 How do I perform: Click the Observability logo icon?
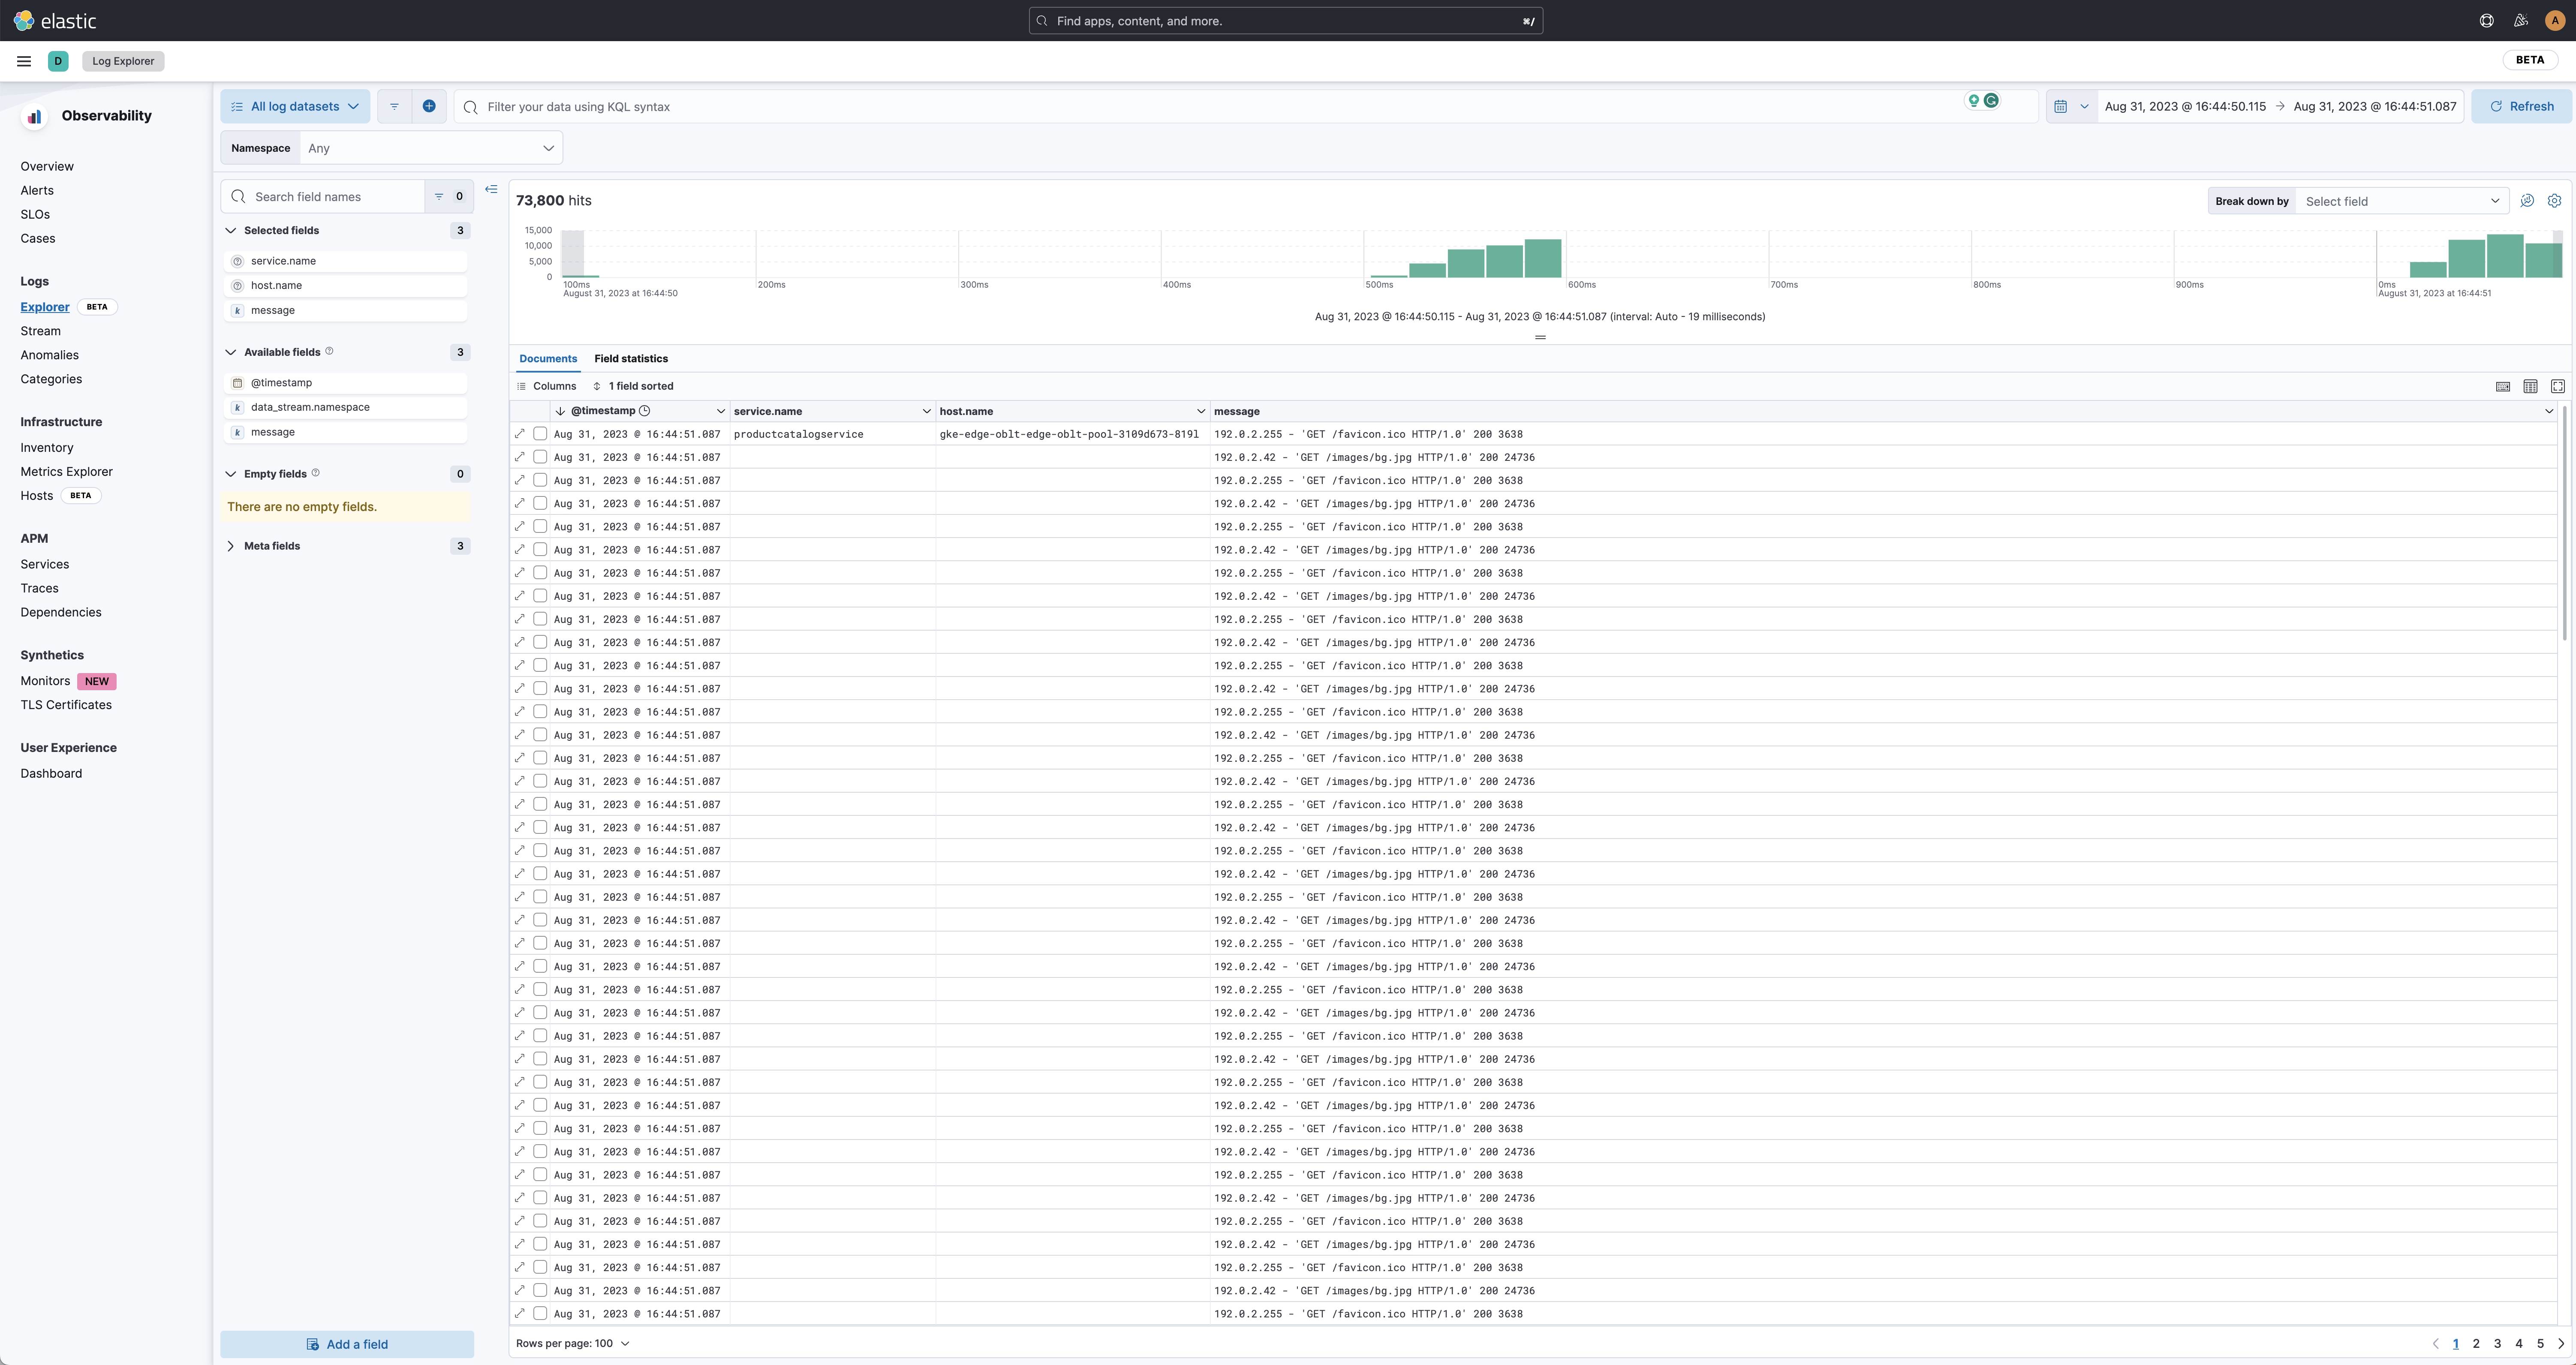tap(34, 116)
